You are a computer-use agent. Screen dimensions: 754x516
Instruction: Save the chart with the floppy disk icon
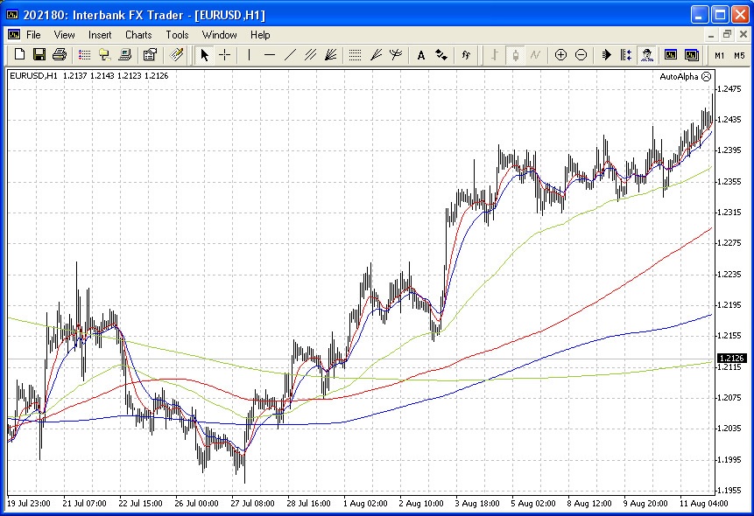coord(39,54)
